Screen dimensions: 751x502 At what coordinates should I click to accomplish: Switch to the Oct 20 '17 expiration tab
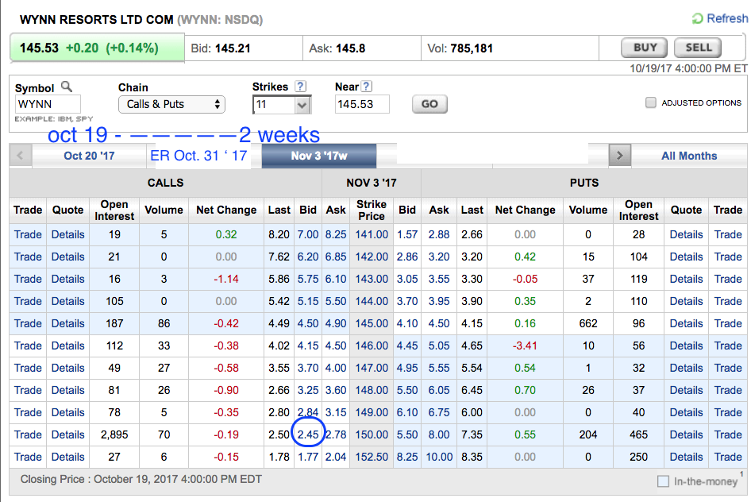89,156
